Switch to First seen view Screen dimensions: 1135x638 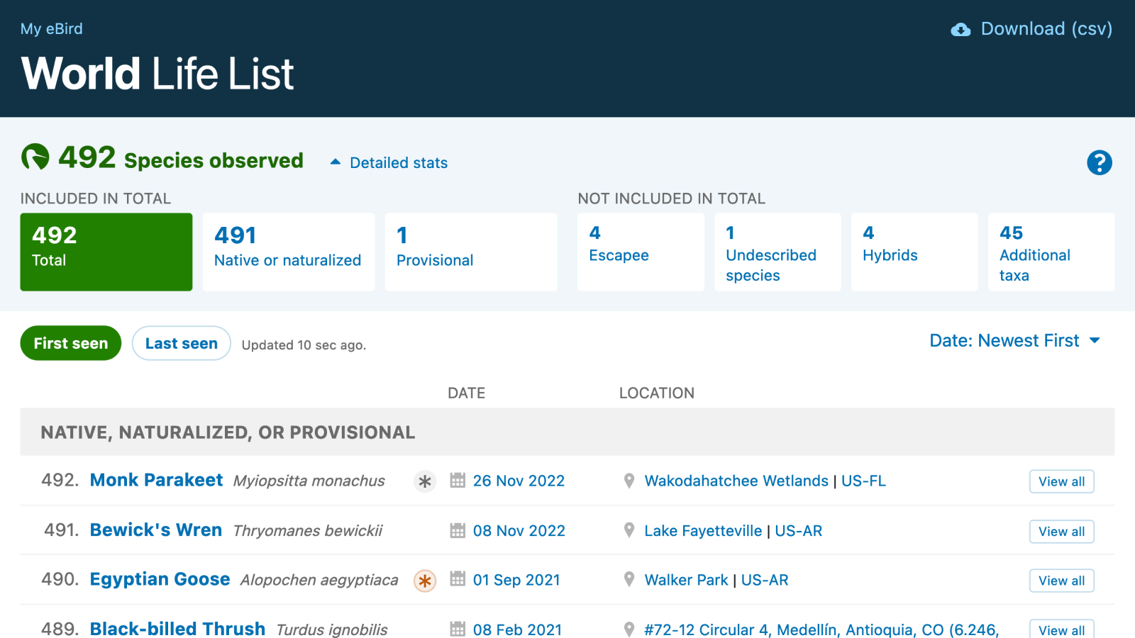tap(71, 343)
